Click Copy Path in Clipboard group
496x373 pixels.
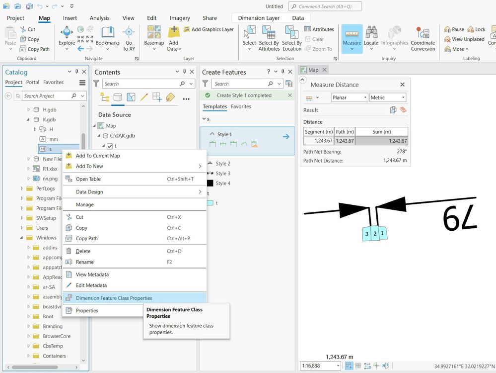point(35,49)
